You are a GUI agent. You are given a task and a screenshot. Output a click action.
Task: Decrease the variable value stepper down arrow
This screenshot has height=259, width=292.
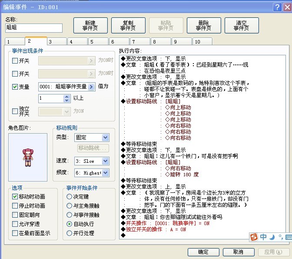click(x=66, y=101)
